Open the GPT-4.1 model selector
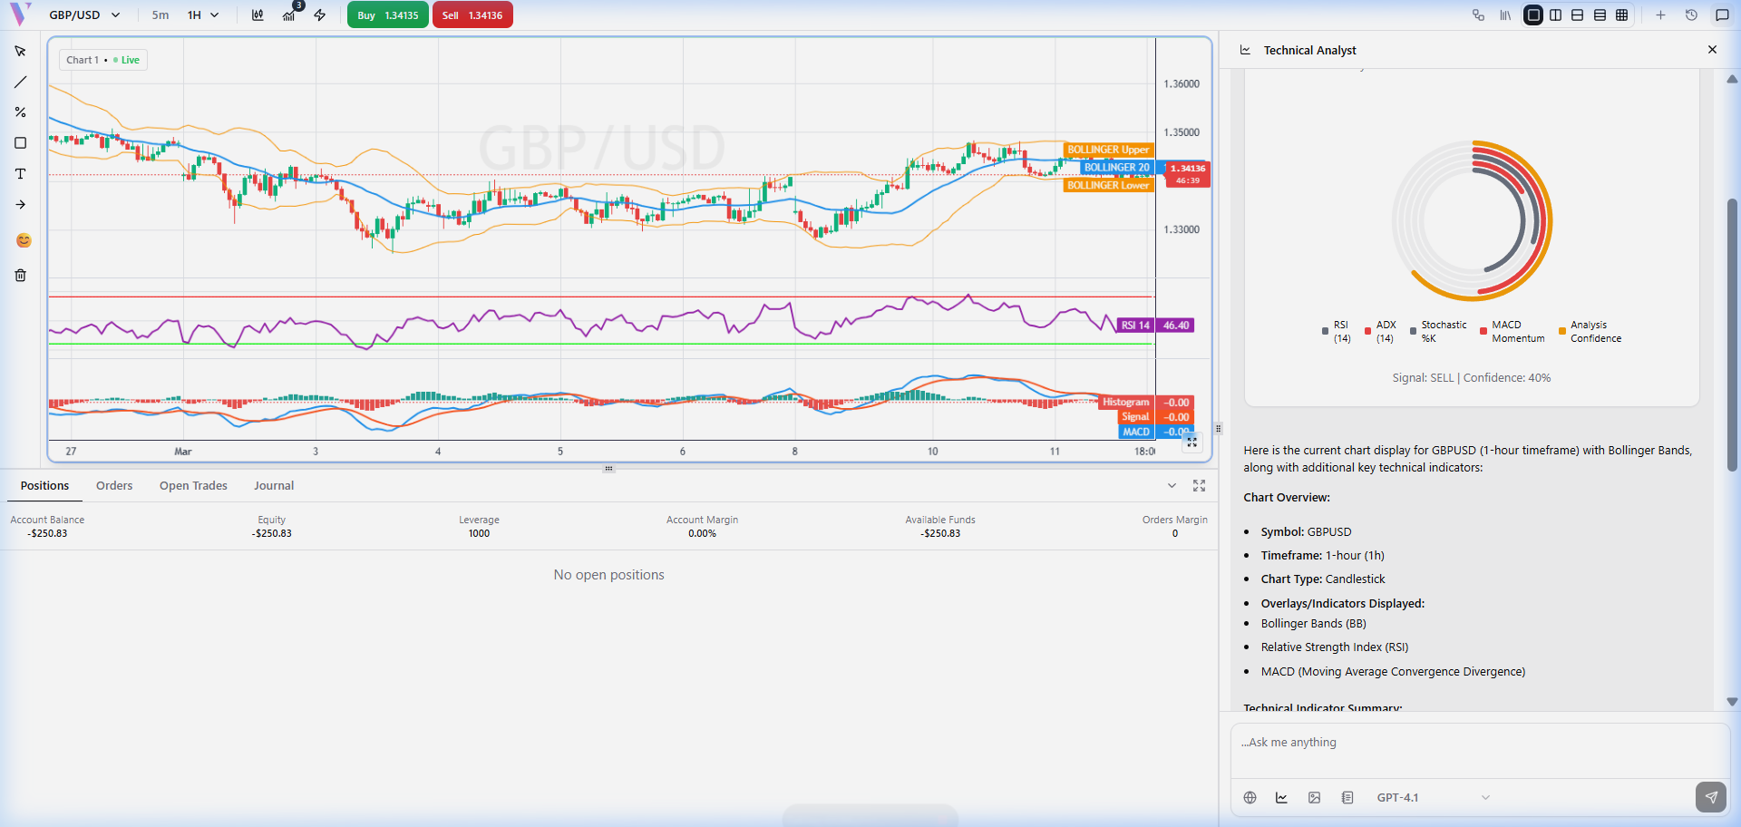The height and width of the screenshot is (827, 1741). (1433, 798)
